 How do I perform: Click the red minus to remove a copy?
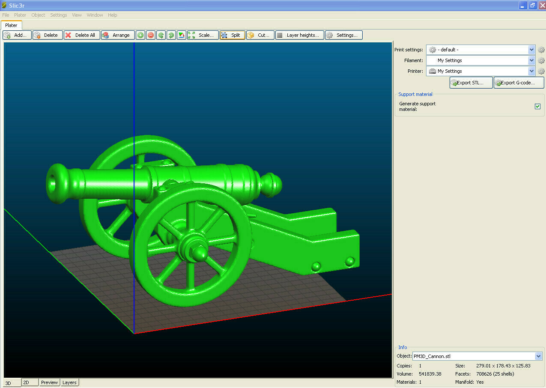pyautogui.click(x=151, y=35)
